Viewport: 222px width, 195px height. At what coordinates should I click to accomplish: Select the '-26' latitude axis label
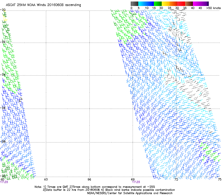coord(3,108)
